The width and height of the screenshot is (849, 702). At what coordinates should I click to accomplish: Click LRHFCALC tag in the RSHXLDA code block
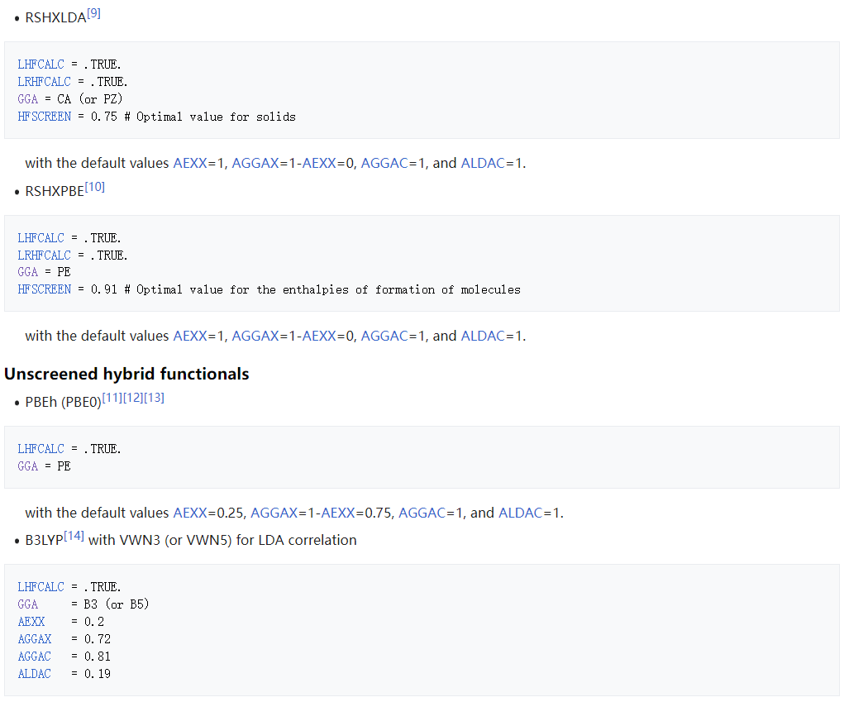[x=44, y=82]
